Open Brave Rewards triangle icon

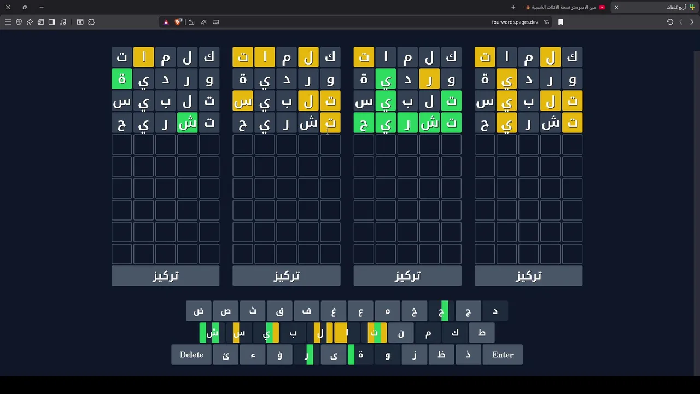coord(166,22)
